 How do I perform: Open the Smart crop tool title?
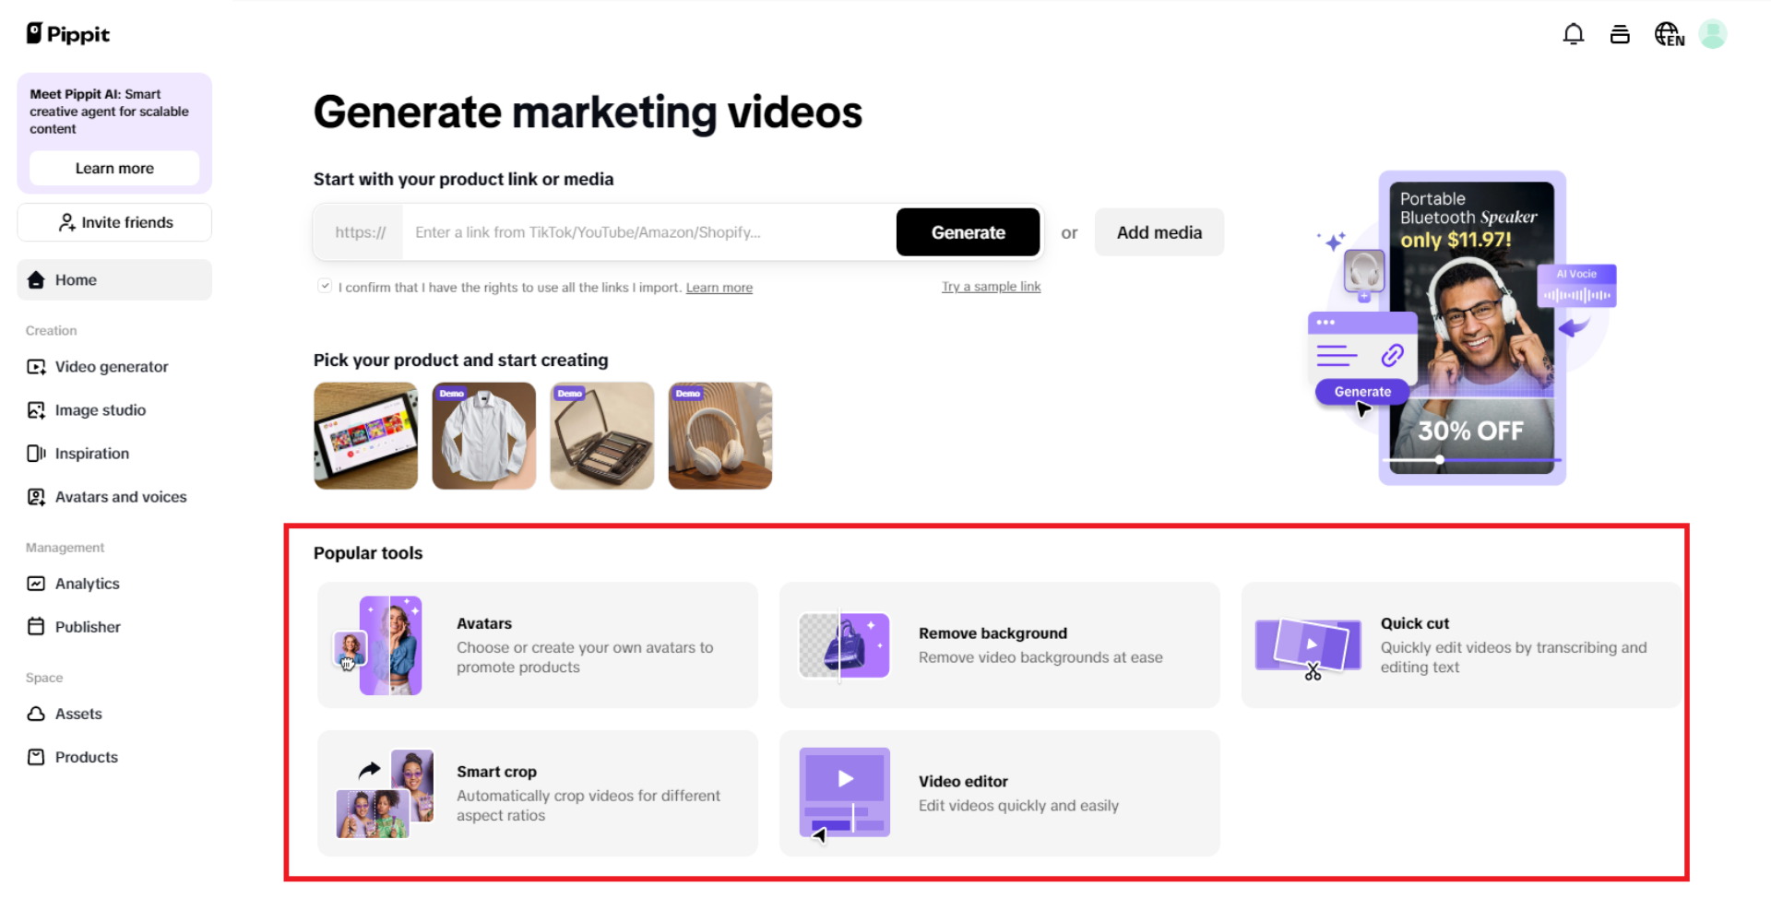pos(496,772)
